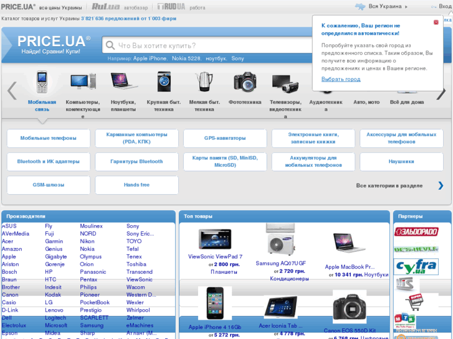Click the Вход login link
The width and height of the screenshot is (453, 339).
(x=445, y=6)
